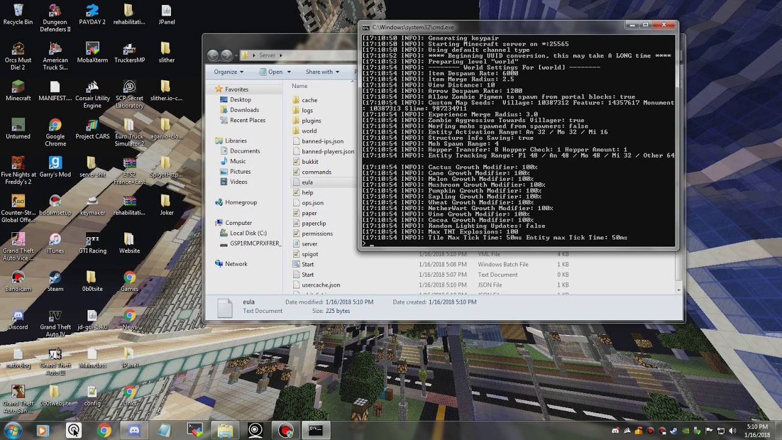Click the Steam desktop shortcut
This screenshot has height=440, width=782.
coord(55,281)
